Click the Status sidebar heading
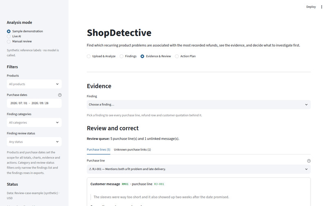The image size is (329, 206). click(12, 184)
